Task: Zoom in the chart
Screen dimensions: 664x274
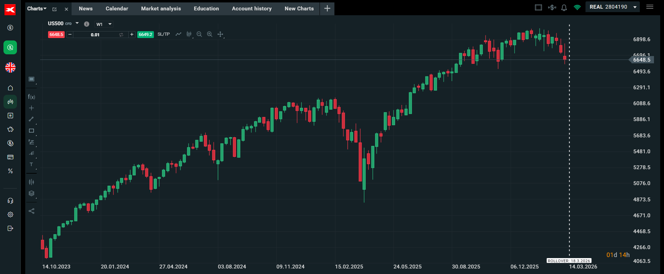Action: click(x=210, y=34)
